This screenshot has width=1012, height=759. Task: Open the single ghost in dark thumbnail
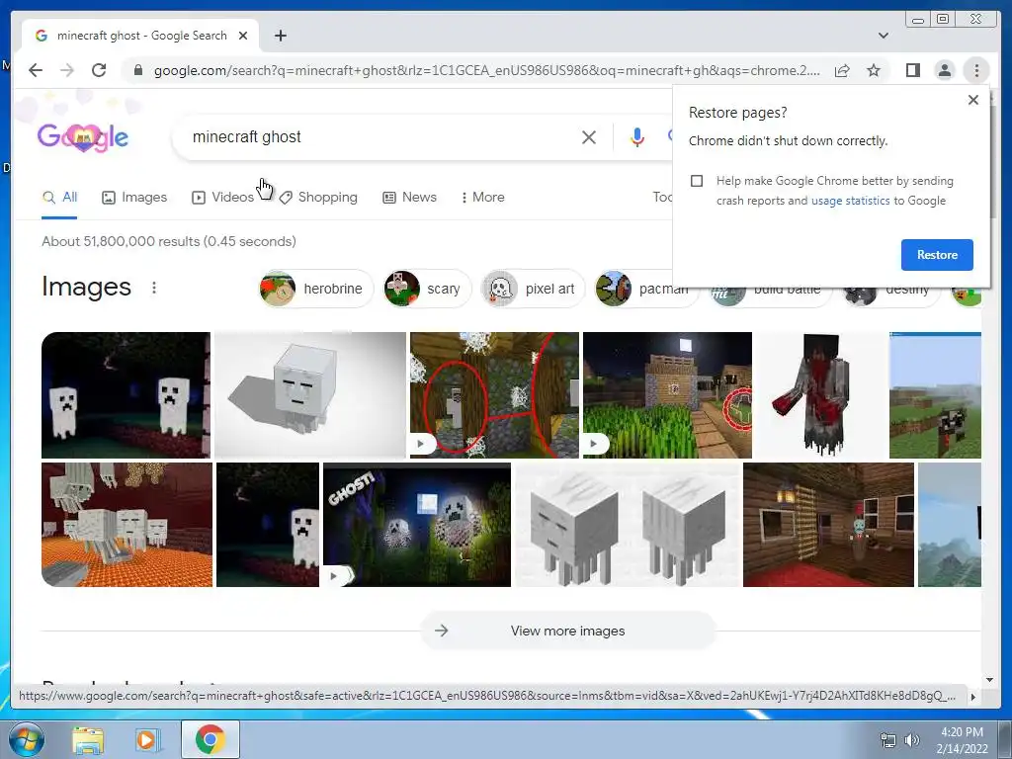point(268,525)
